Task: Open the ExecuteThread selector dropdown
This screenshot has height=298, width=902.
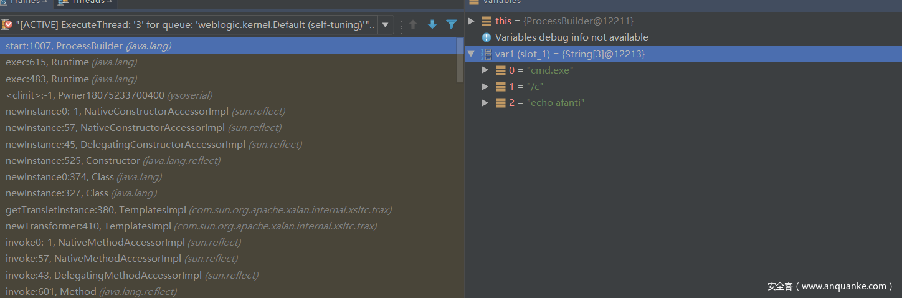Action: (386, 25)
